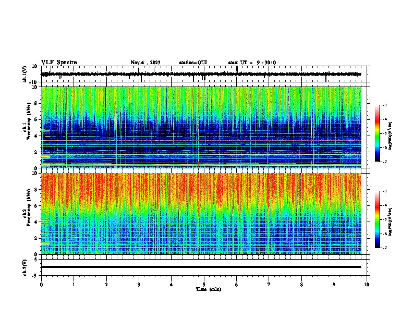This screenshot has width=413, height=319.
Task: Click the '10' frequency tick on the ch.2 spectrogram
Action: (34, 173)
